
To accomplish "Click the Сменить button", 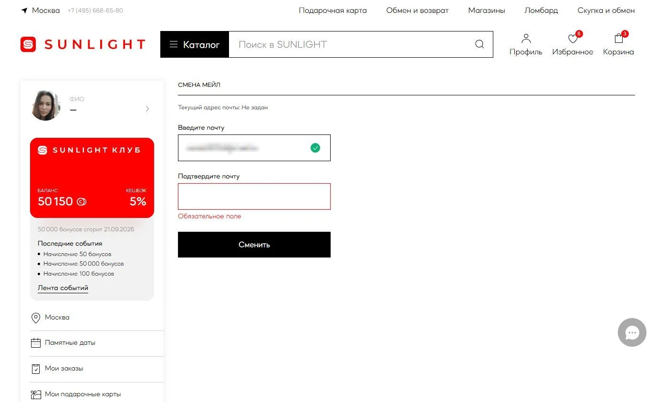I will (x=254, y=245).
